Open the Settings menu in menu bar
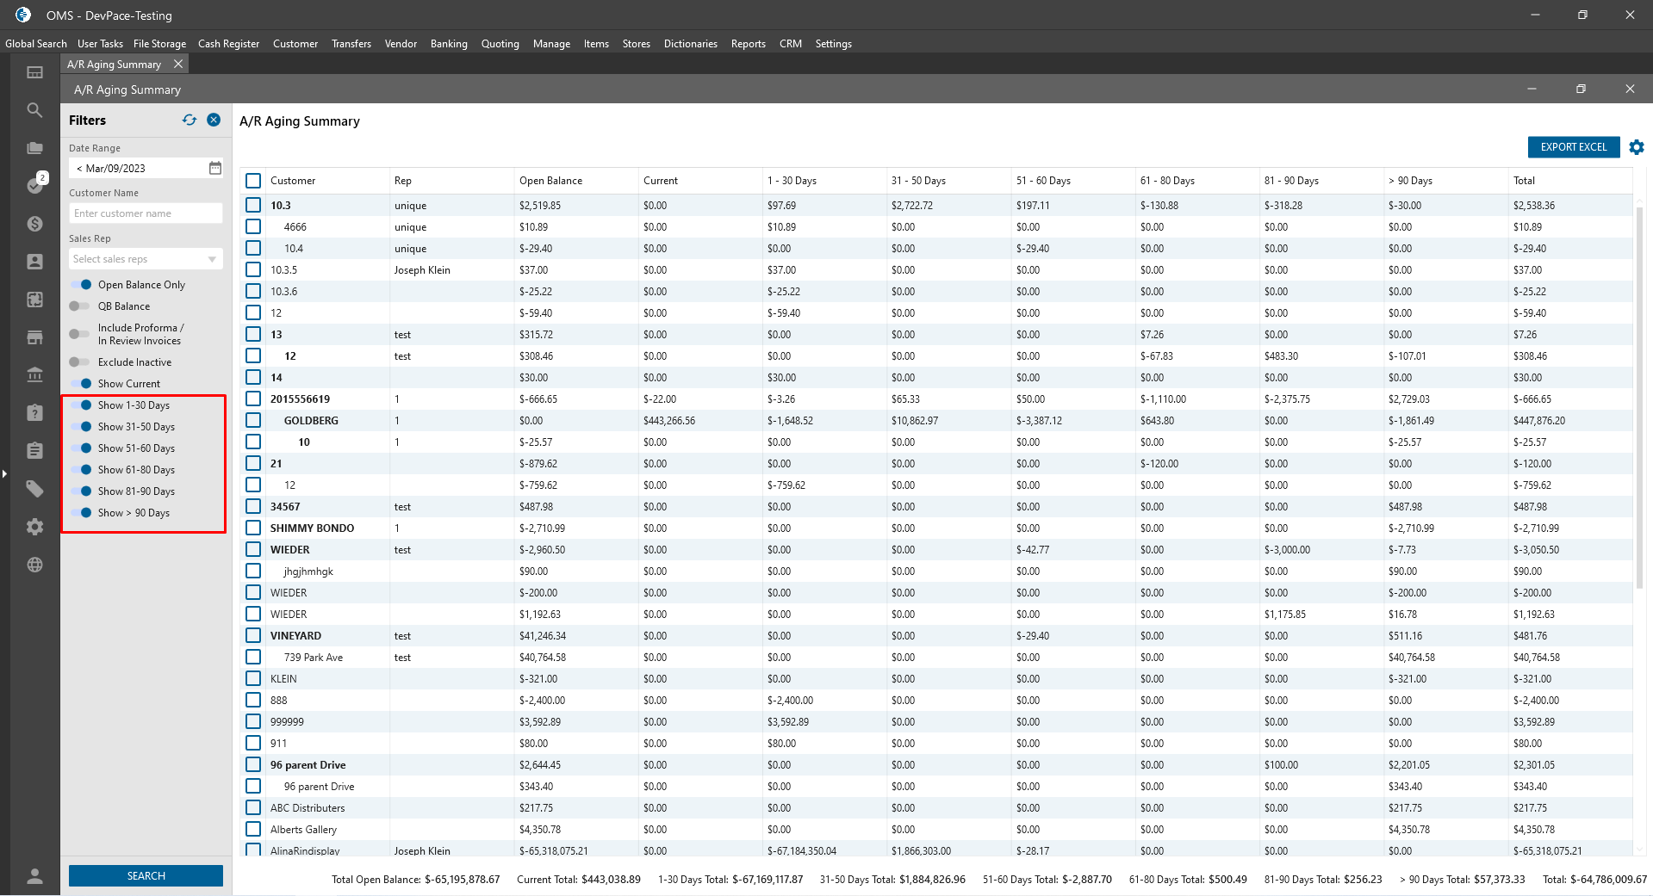Image resolution: width=1653 pixels, height=896 pixels. click(x=833, y=43)
